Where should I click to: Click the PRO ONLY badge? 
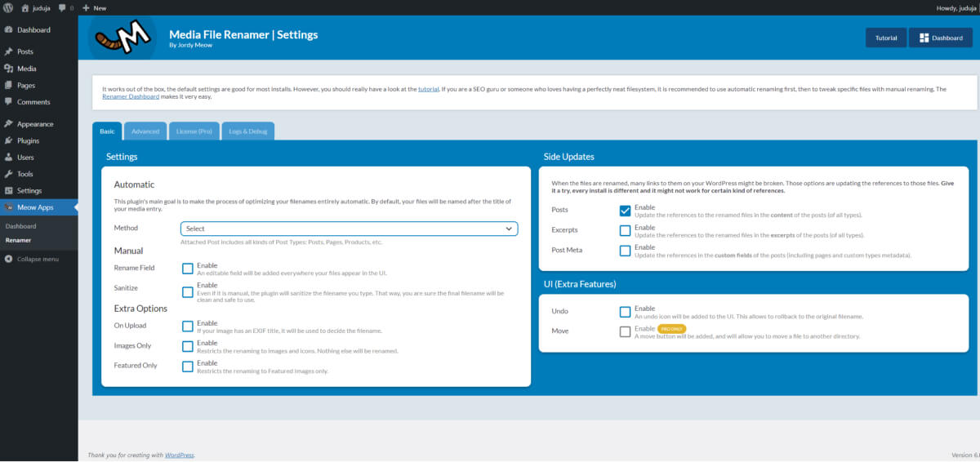(x=671, y=328)
